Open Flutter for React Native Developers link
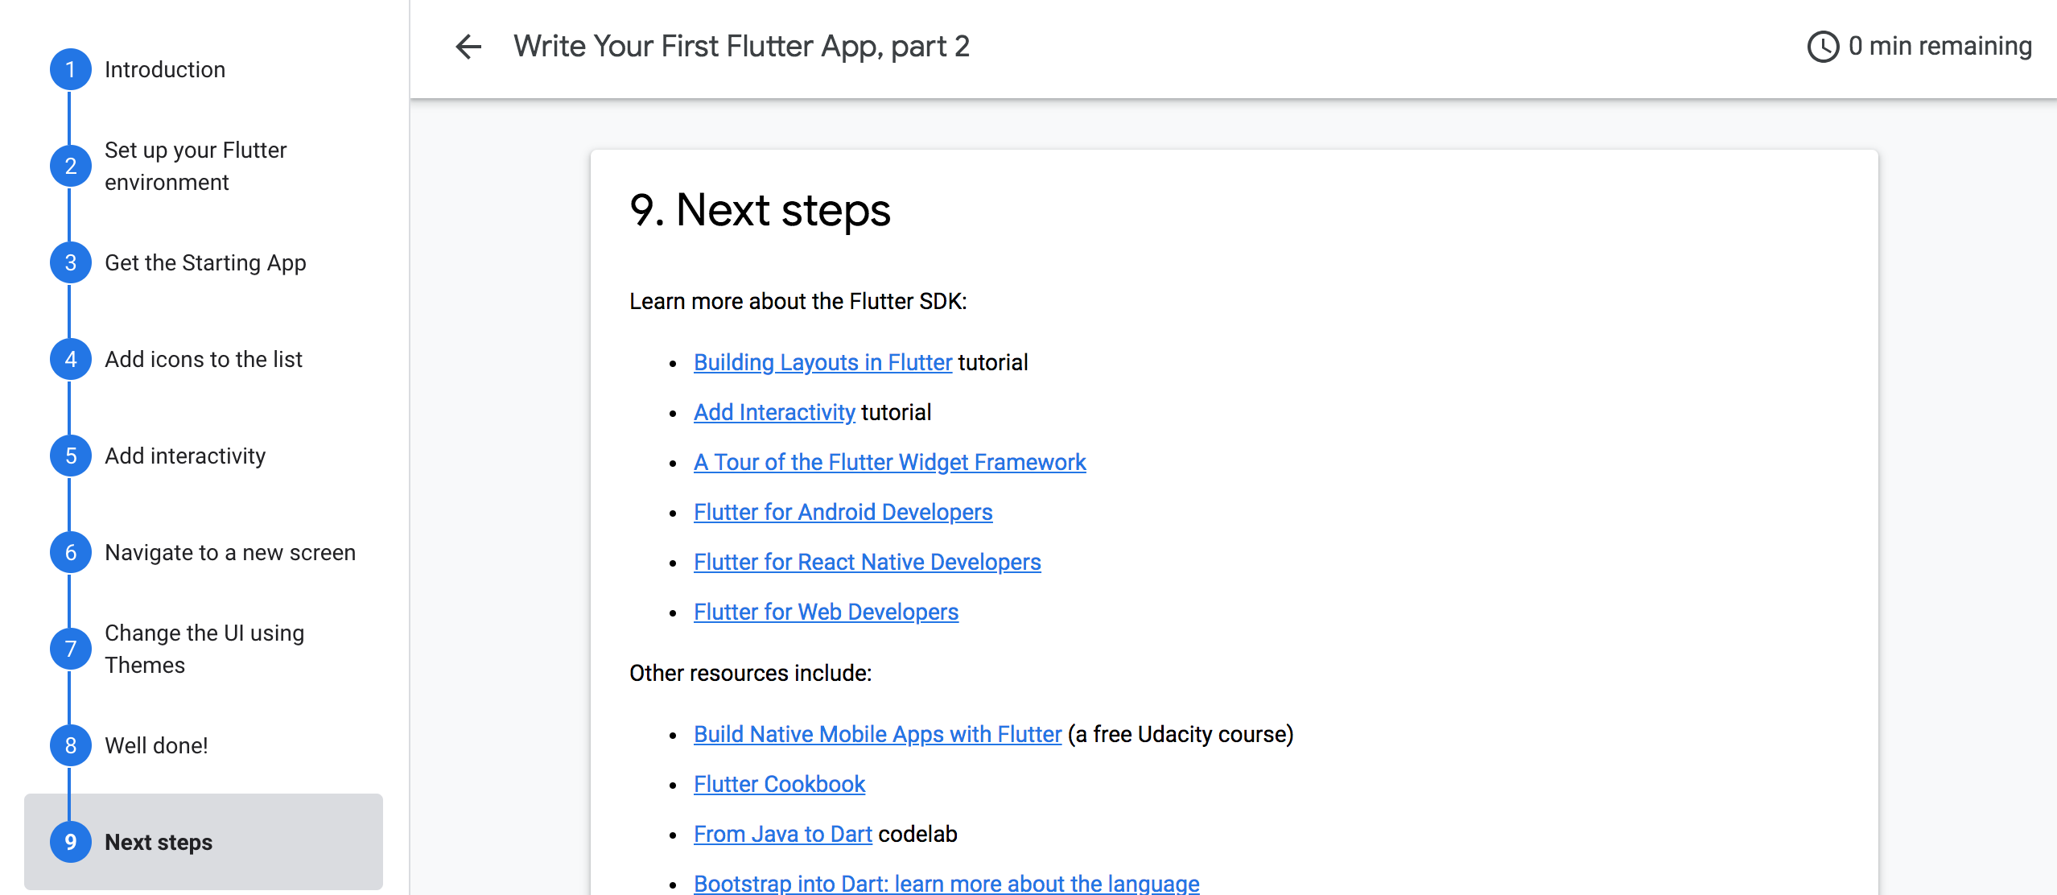The height and width of the screenshot is (895, 2057). [x=867, y=562]
